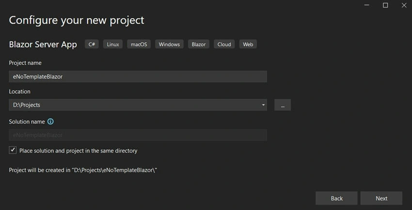Click the Solution name info icon
The image size is (412, 210).
50,122
